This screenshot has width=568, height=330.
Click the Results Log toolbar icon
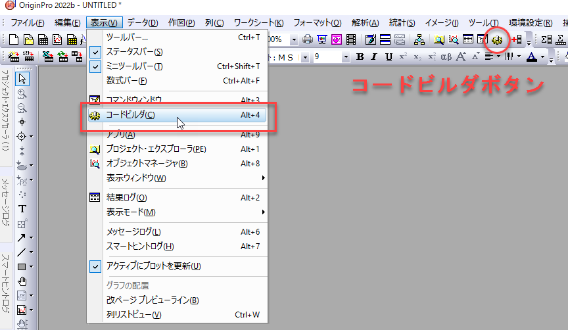point(468,39)
